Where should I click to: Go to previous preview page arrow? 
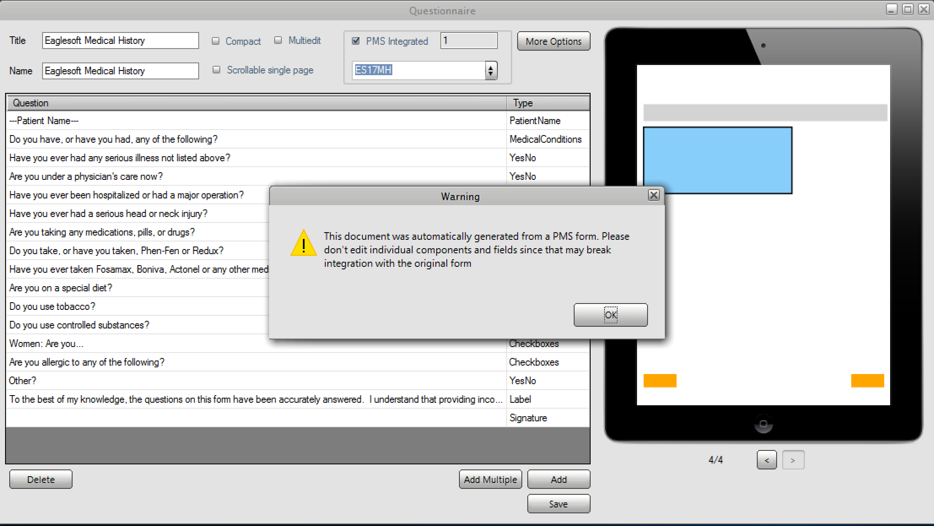pos(767,460)
